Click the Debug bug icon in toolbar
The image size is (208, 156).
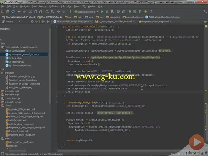coord(107,12)
